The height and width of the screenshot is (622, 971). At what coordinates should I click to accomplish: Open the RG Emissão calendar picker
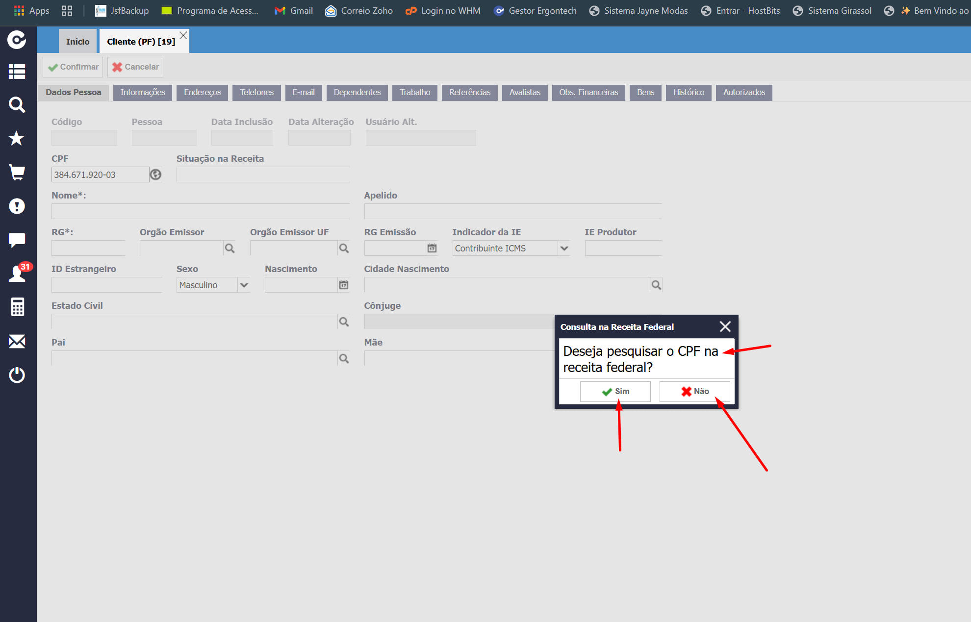(432, 248)
